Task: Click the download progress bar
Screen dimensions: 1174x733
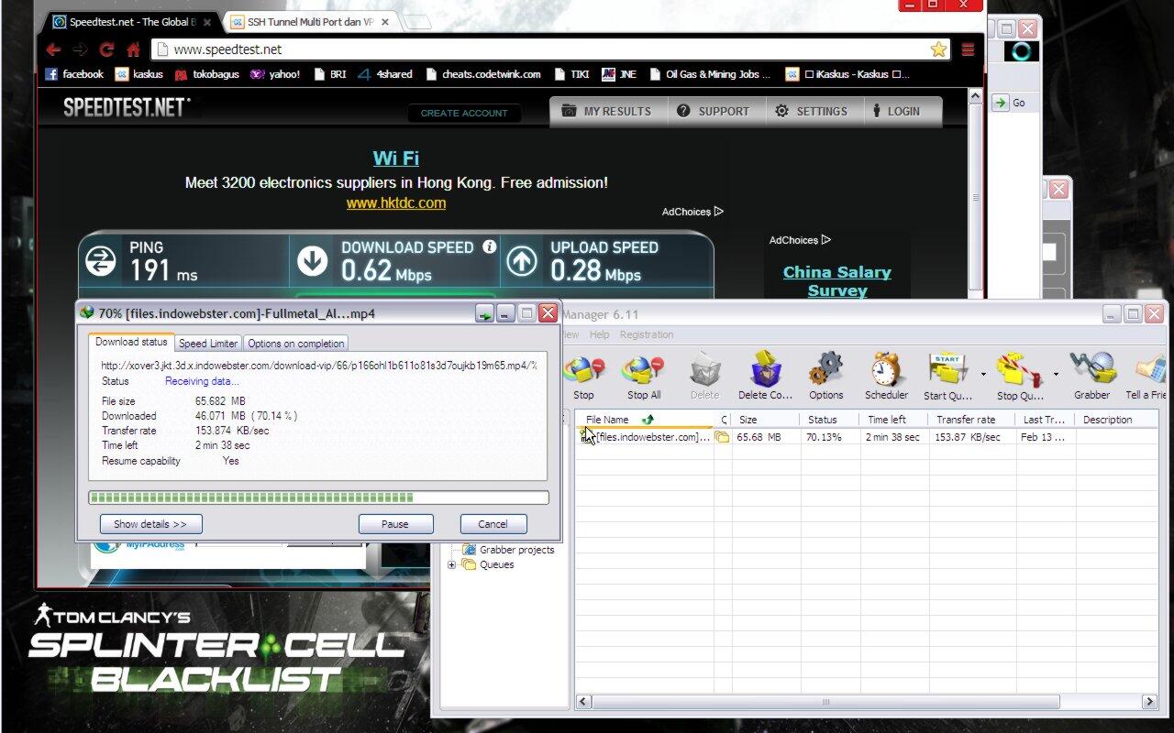Action: (x=318, y=498)
